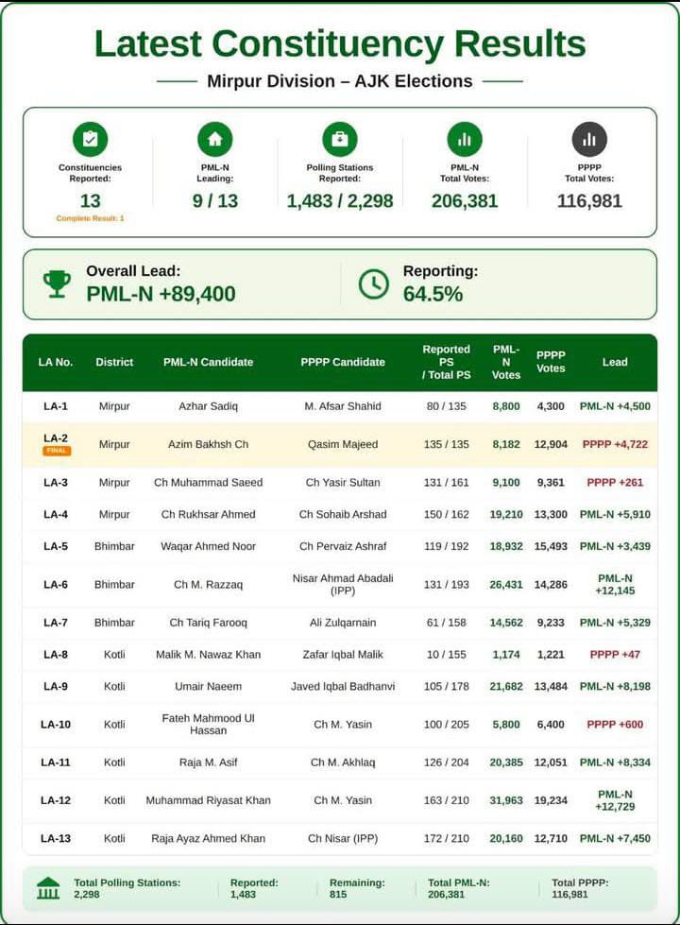Click candidate Azim Bakhsh Ch

point(208,444)
